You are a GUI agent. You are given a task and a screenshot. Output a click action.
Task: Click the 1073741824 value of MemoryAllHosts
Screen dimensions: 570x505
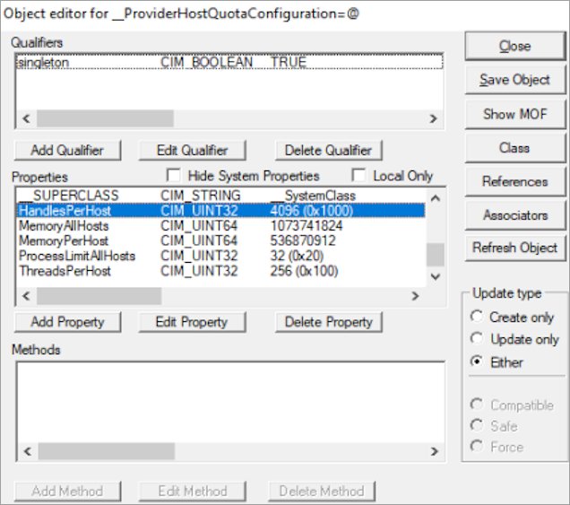pos(307,226)
